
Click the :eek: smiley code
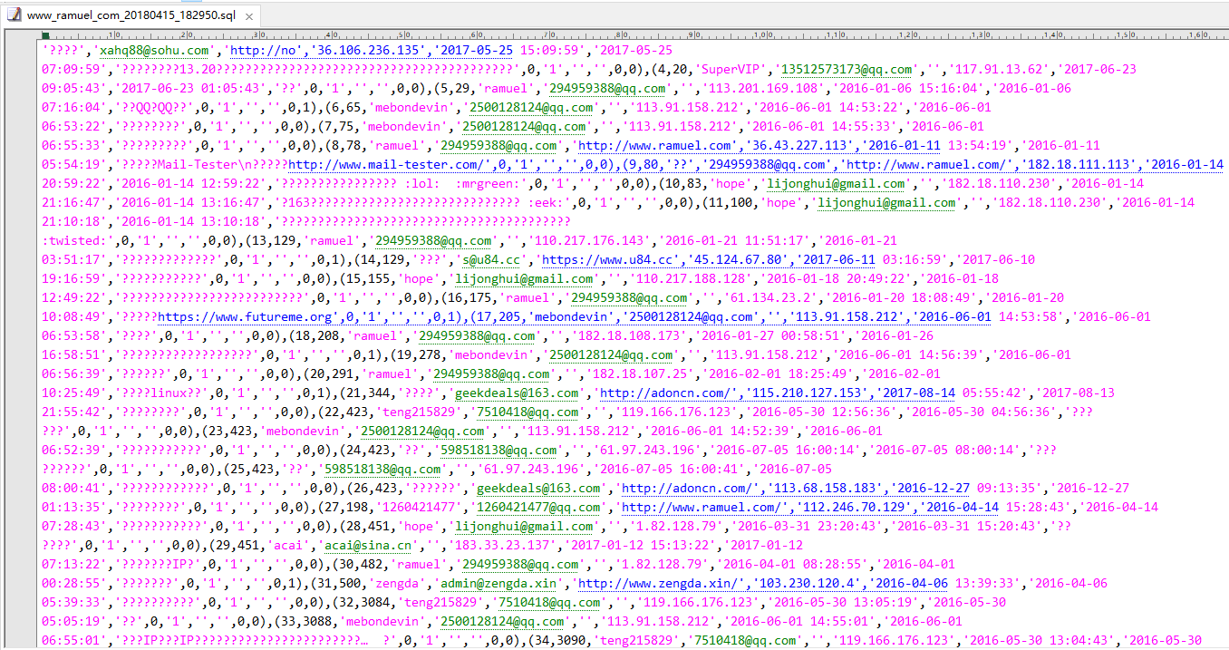[547, 202]
